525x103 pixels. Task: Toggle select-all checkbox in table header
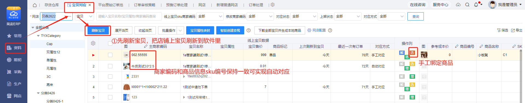(x=110, y=43)
